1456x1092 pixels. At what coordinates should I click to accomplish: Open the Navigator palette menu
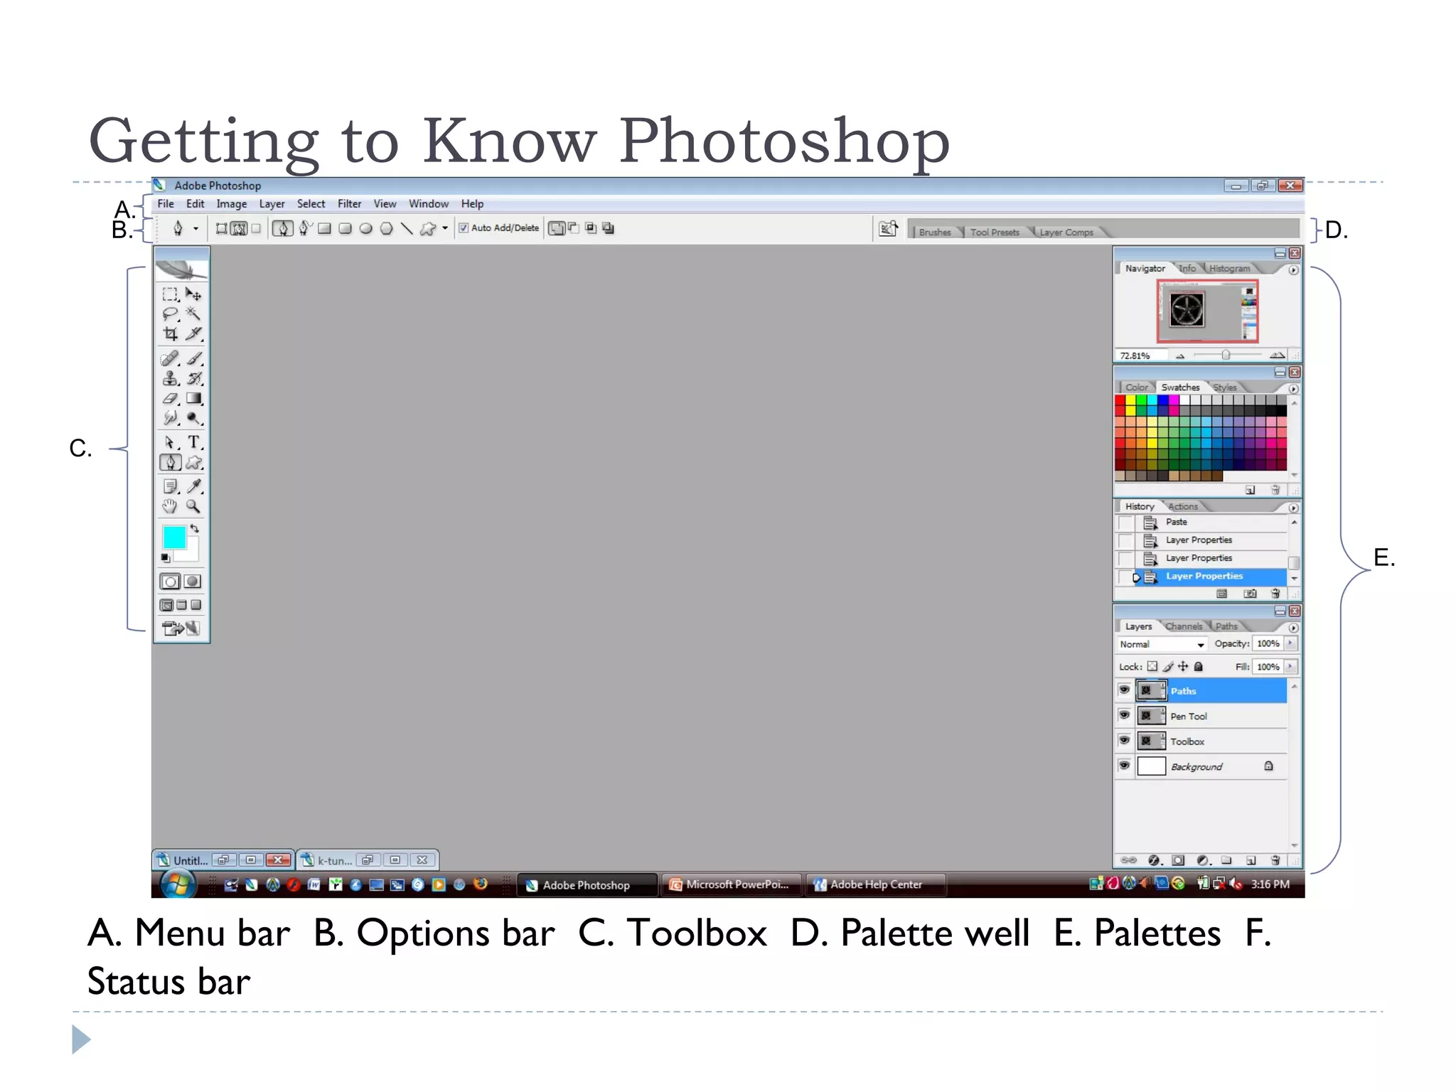[x=1294, y=270]
